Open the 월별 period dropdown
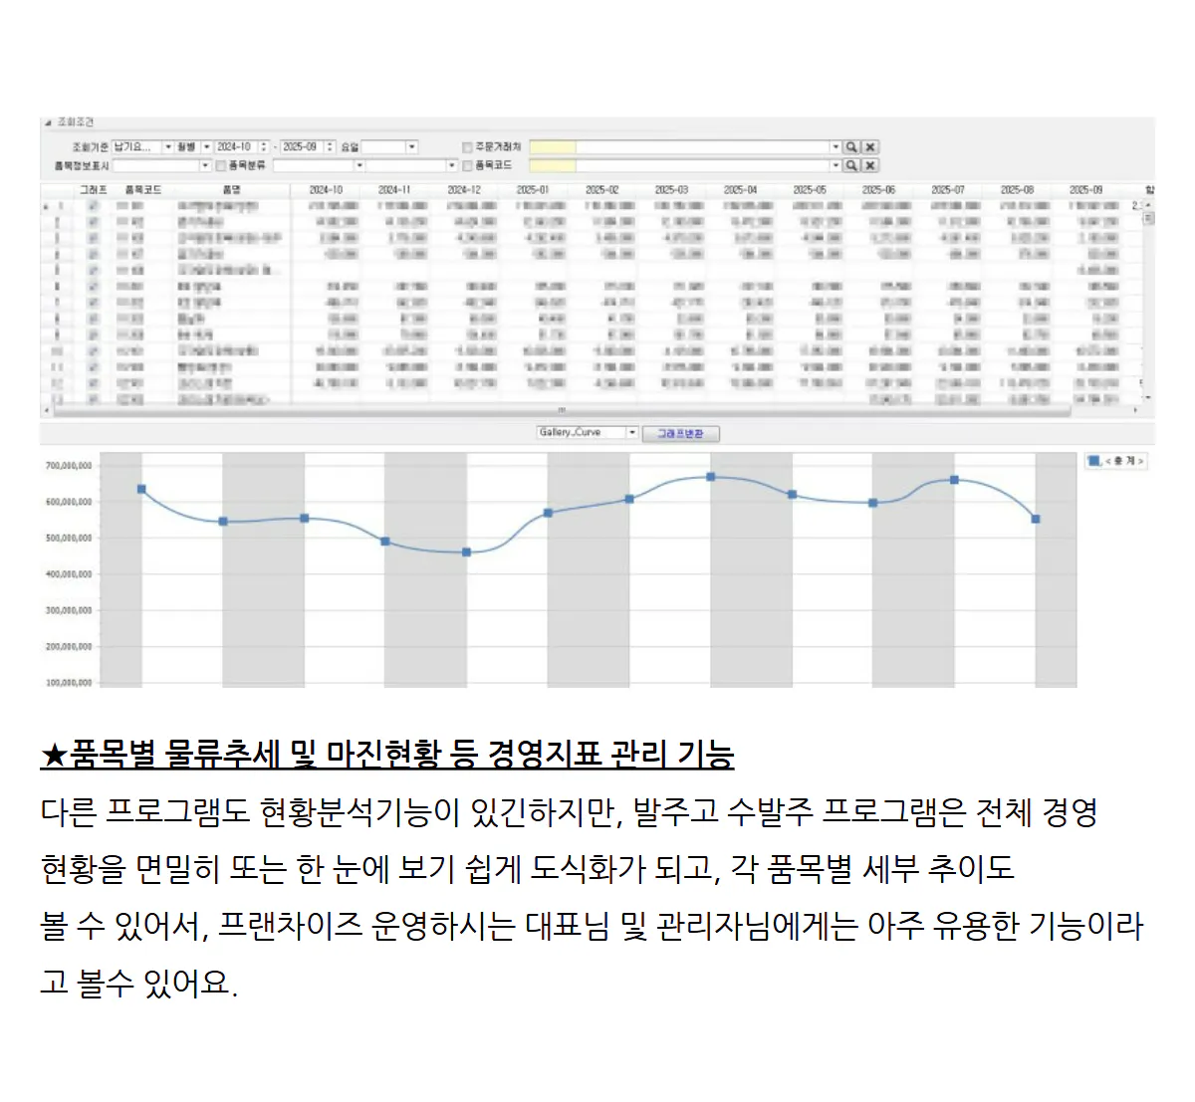Image resolution: width=1195 pixels, height=1102 pixels. pyautogui.click(x=209, y=145)
